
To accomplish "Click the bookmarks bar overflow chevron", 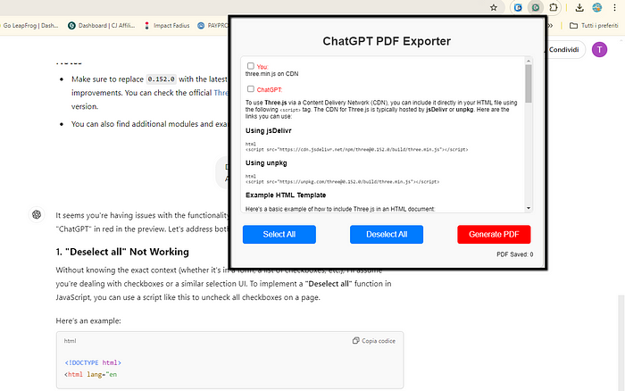I will pyautogui.click(x=551, y=26).
